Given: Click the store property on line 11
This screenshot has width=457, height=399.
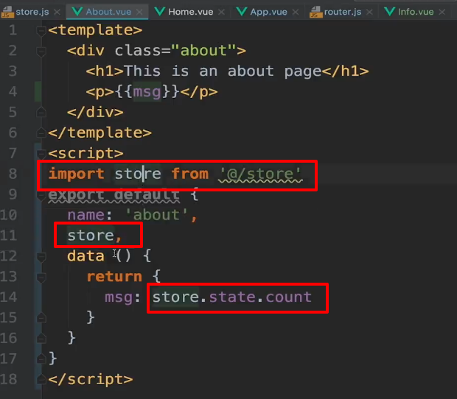Looking at the screenshot, I should pyautogui.click(x=91, y=236).
